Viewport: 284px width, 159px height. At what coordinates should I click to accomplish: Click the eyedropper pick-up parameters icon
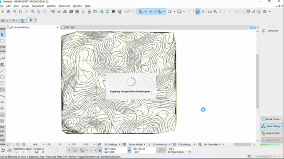253,11
